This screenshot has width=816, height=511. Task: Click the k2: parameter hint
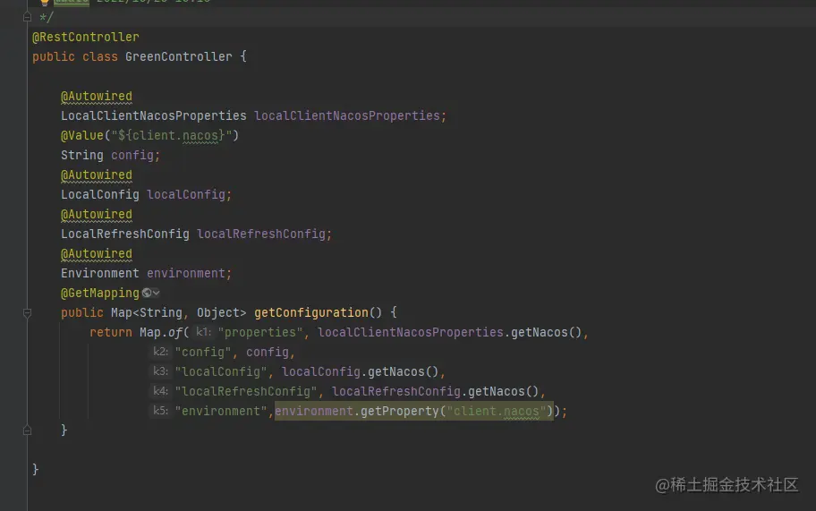coord(160,352)
